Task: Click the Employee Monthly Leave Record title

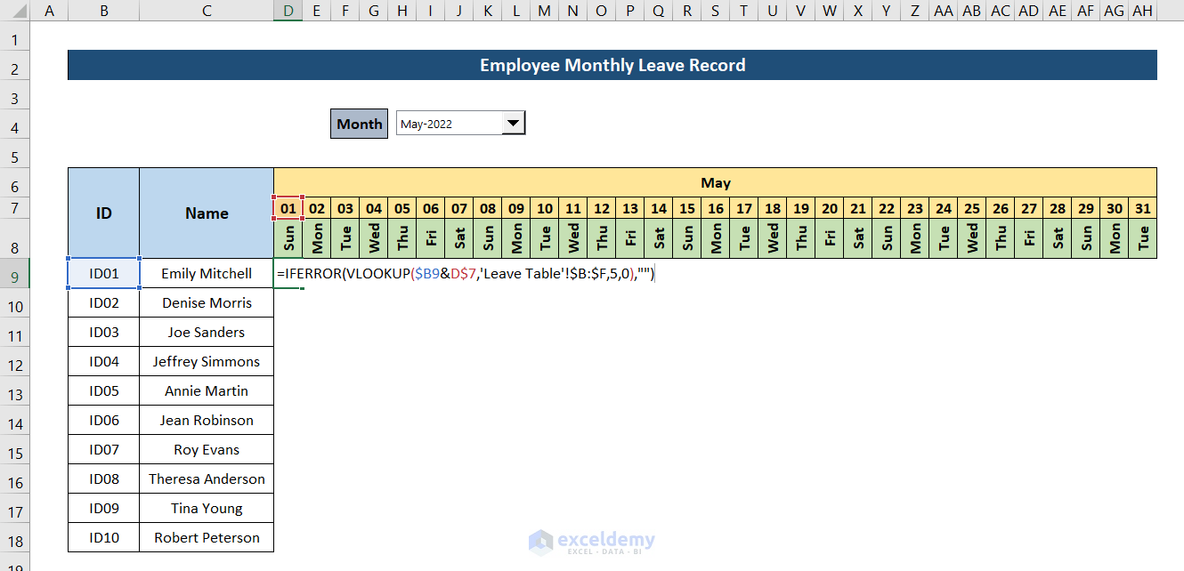Action: click(x=612, y=65)
